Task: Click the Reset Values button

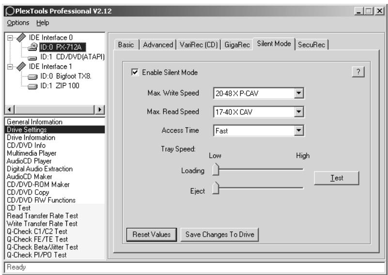Action: tap(152, 234)
